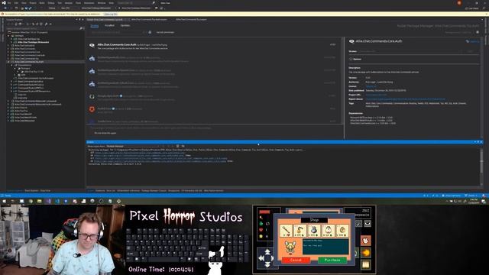Toggle the Include prerelease checkbox
Viewport: 489px width, 275px height.
pyautogui.click(x=154, y=32)
